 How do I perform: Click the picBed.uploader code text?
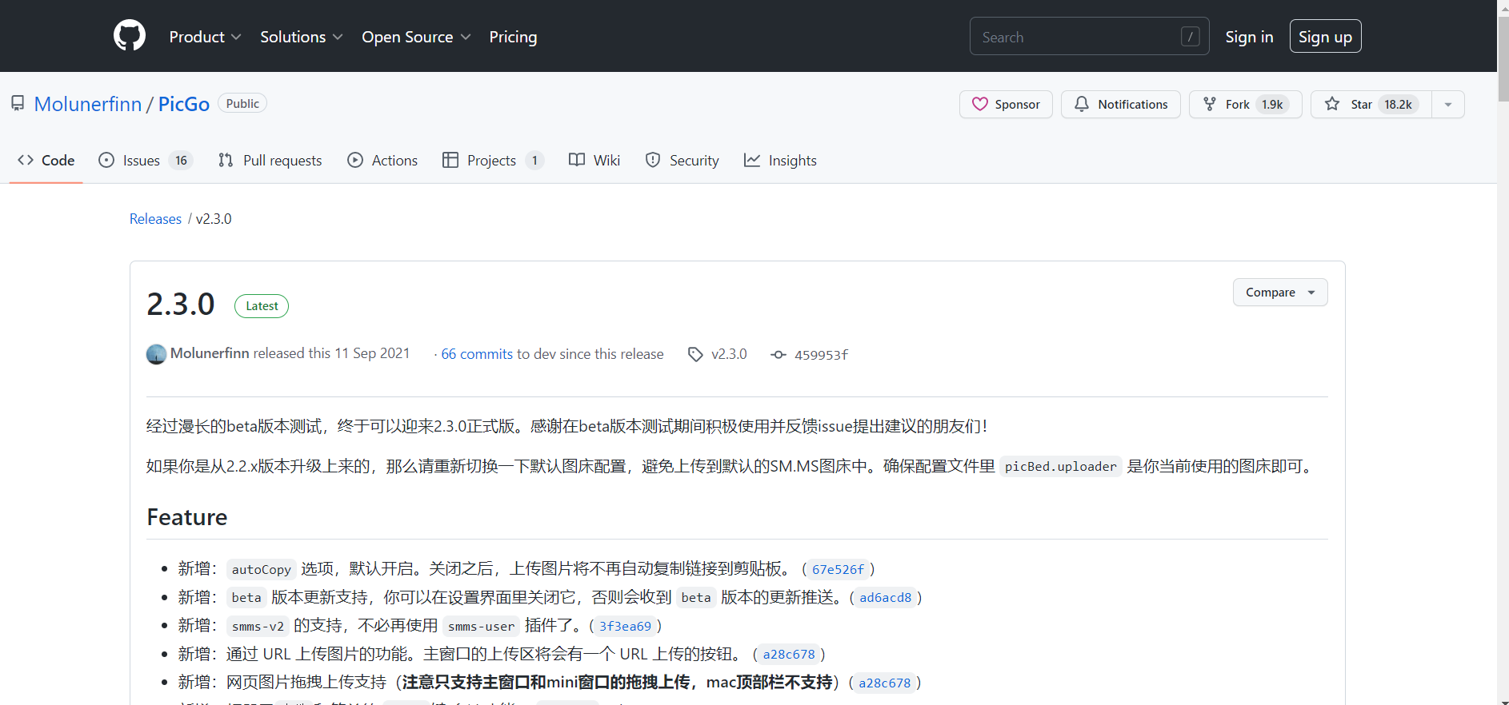click(1060, 467)
